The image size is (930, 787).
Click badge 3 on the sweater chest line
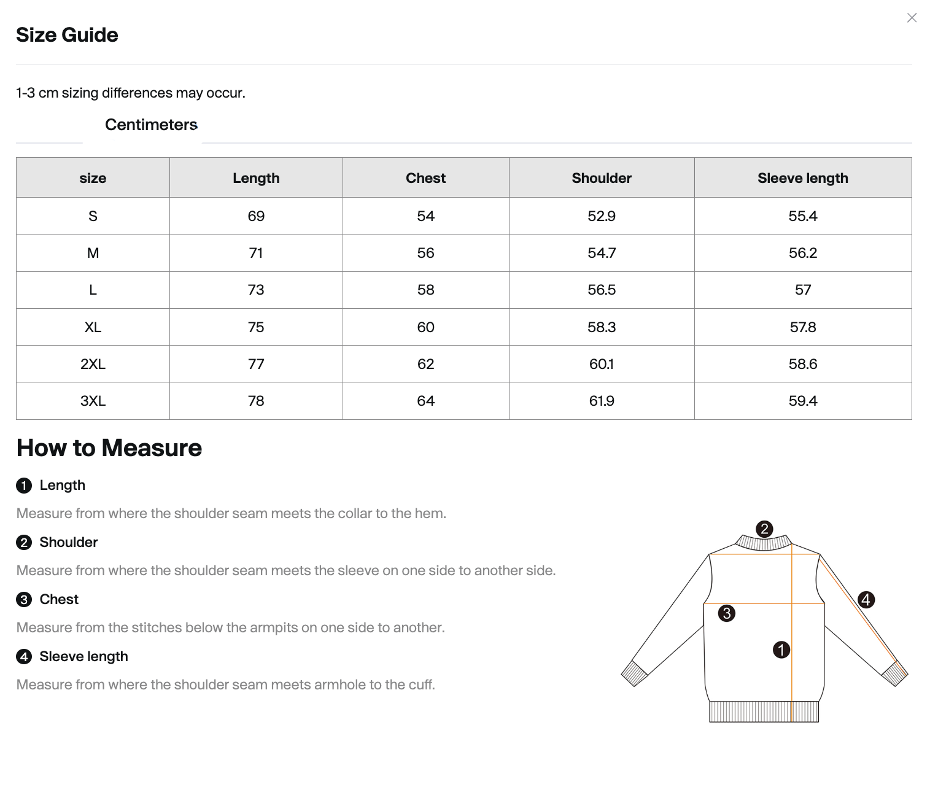tap(727, 613)
